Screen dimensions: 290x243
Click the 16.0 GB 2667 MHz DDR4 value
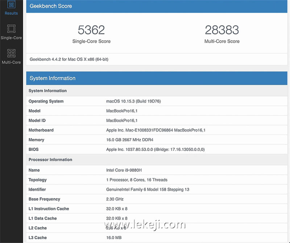click(130, 140)
